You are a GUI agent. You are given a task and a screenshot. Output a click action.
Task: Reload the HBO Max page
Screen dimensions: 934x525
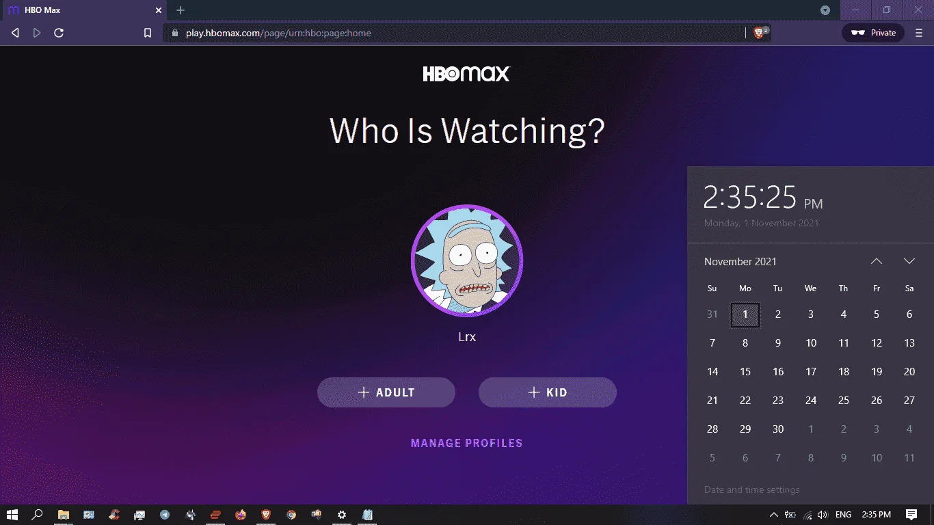pos(59,33)
